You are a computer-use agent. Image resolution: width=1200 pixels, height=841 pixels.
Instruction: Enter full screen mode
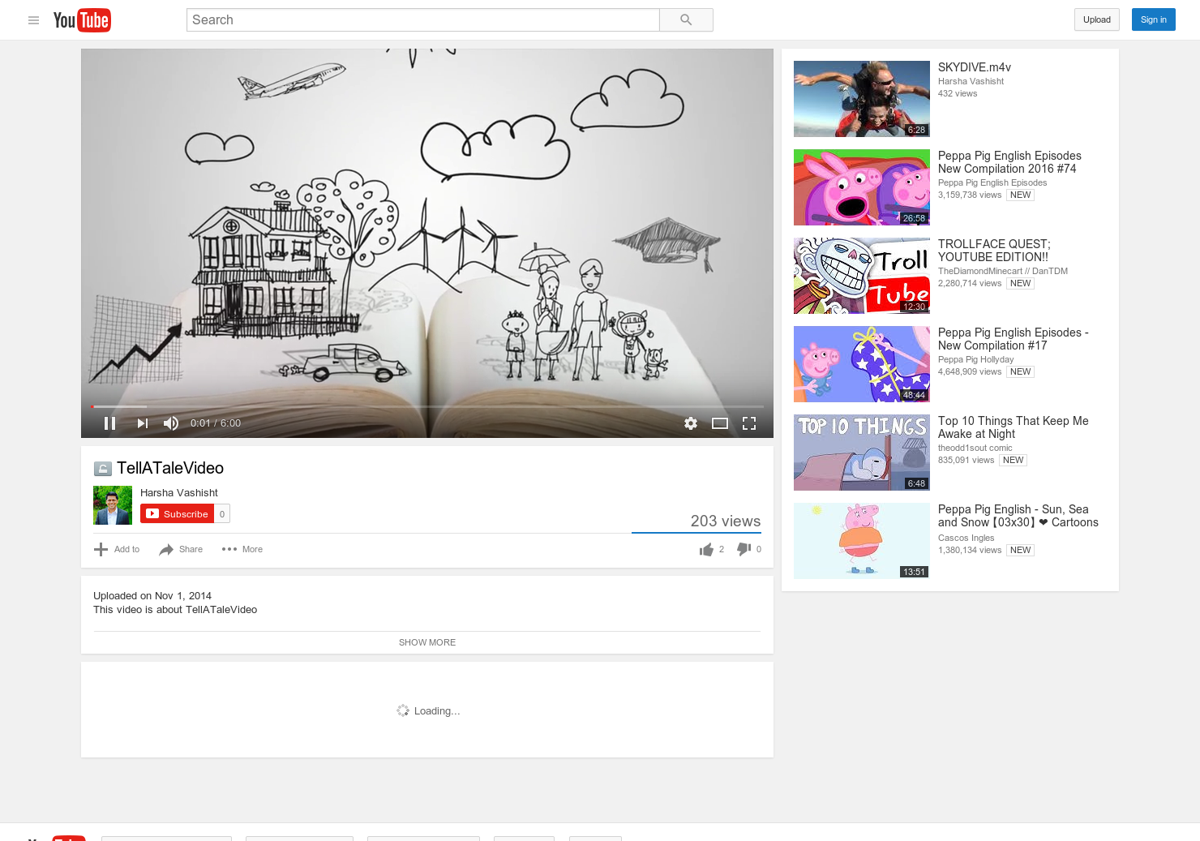[749, 423]
